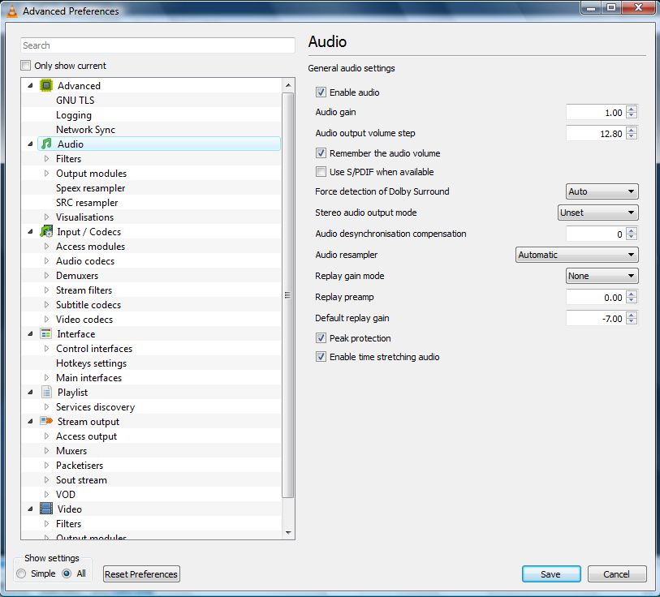This screenshot has height=597, width=660.
Task: Uncheck the Enable audio checkbox
Action: 321,92
